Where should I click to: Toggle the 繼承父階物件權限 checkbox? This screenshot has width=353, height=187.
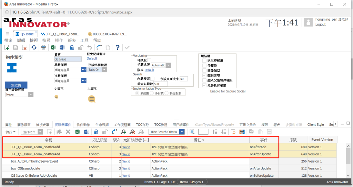pos(204,80)
